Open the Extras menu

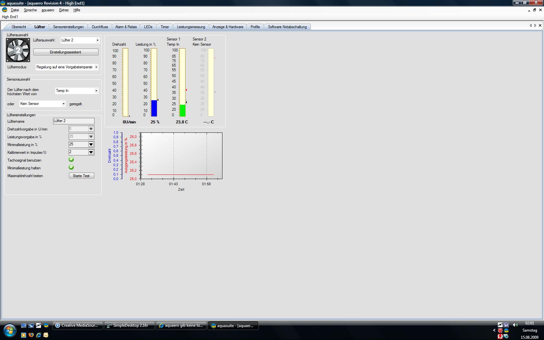point(63,10)
